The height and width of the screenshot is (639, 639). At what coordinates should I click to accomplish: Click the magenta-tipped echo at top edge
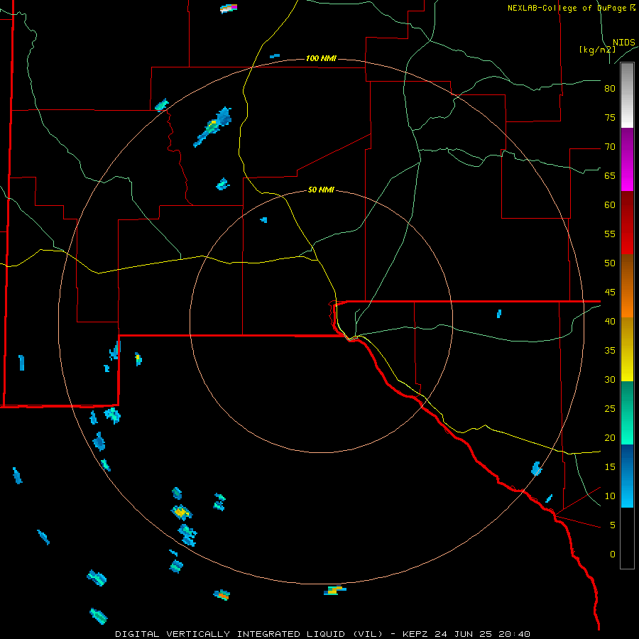[229, 8]
